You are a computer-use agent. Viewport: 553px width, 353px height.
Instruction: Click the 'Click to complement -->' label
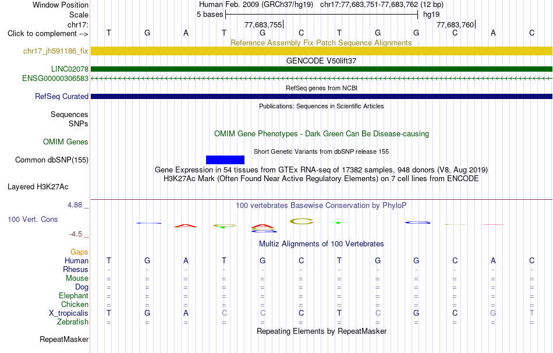(x=48, y=34)
